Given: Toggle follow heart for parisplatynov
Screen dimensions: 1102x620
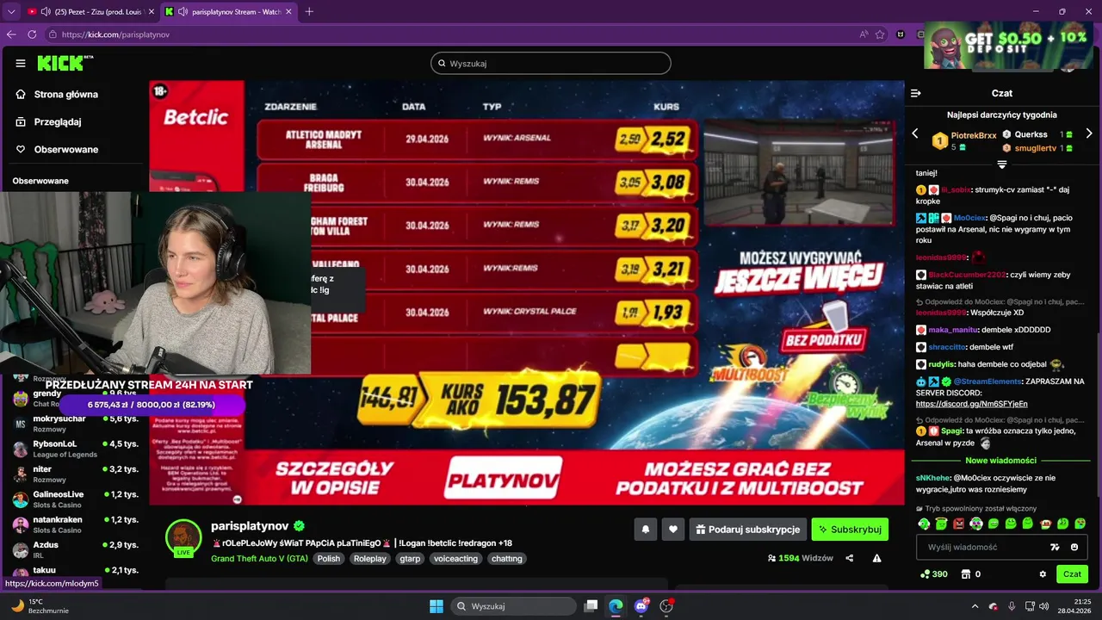Looking at the screenshot, I should [673, 530].
